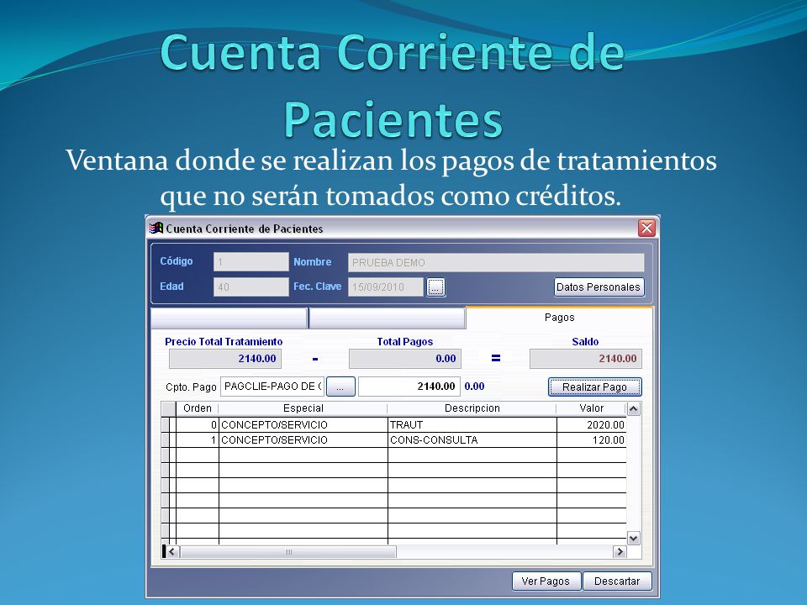Screen dimensions: 807x605
Task: Select the TRAUT description cell
Action: (x=472, y=425)
